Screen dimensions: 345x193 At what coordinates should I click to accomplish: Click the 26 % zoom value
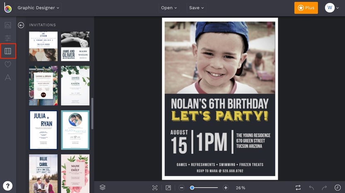240,188
